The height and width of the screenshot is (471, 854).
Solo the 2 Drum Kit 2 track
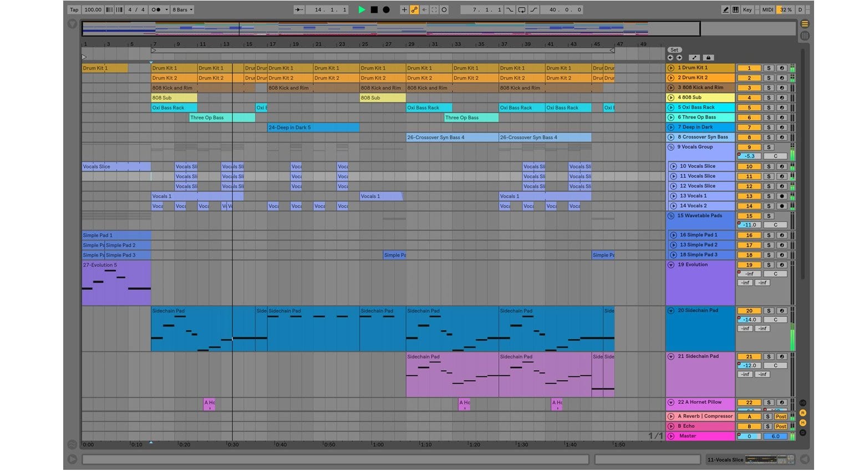pos(769,78)
